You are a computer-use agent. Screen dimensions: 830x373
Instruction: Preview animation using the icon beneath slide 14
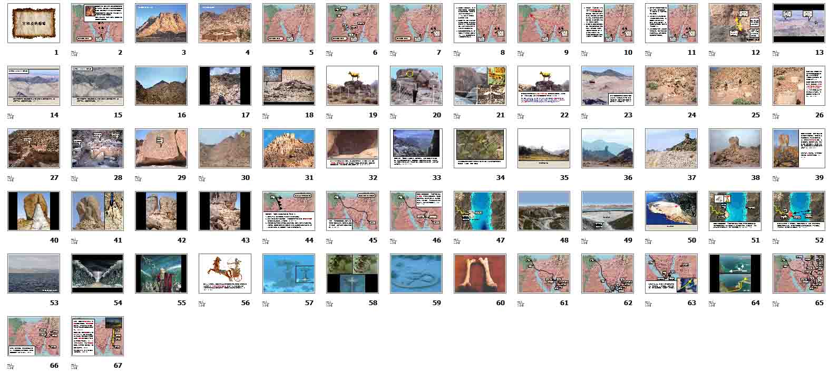pos(11,115)
